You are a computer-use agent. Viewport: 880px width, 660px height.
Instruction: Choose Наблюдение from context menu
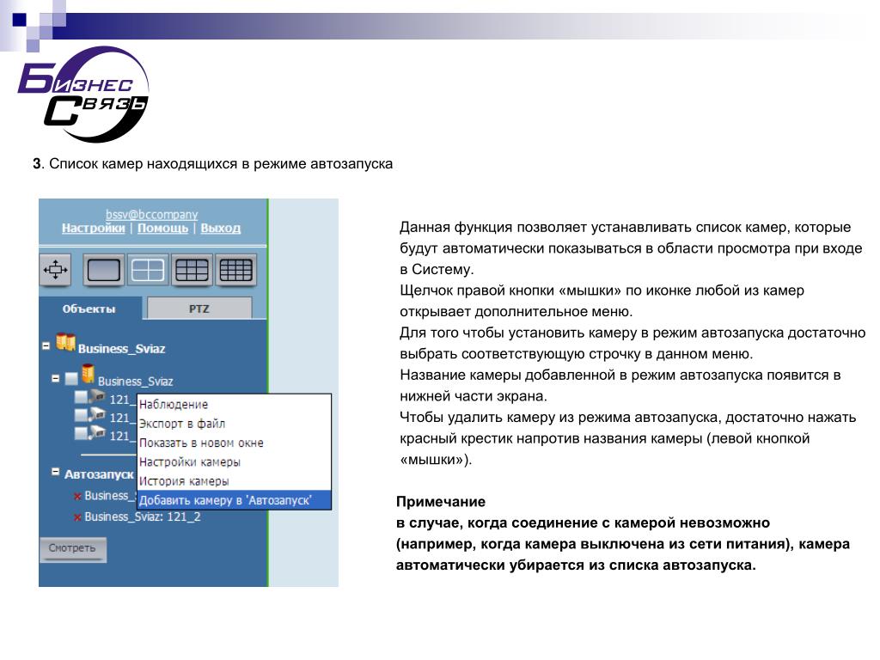coord(234,405)
